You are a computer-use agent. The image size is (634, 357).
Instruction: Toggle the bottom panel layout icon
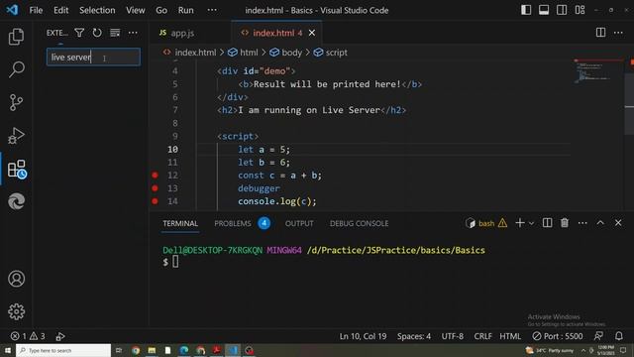[x=544, y=10]
